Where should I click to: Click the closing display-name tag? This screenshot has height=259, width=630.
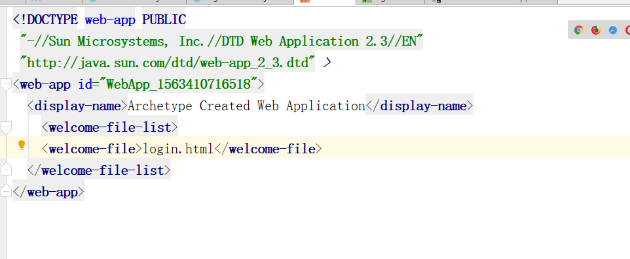tap(420, 106)
